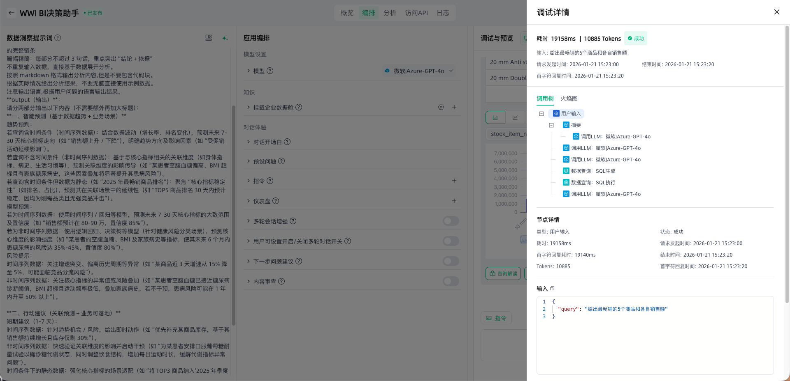Open the 访问API tab

pyautogui.click(x=416, y=13)
